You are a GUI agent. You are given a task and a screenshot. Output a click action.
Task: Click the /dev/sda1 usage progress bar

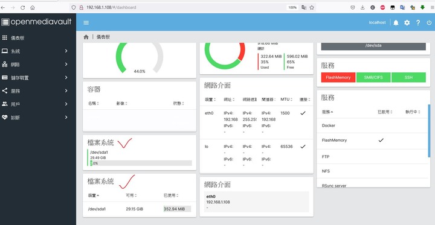click(x=141, y=163)
